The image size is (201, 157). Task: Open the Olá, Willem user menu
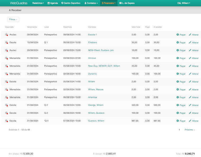pyautogui.click(x=184, y=3)
